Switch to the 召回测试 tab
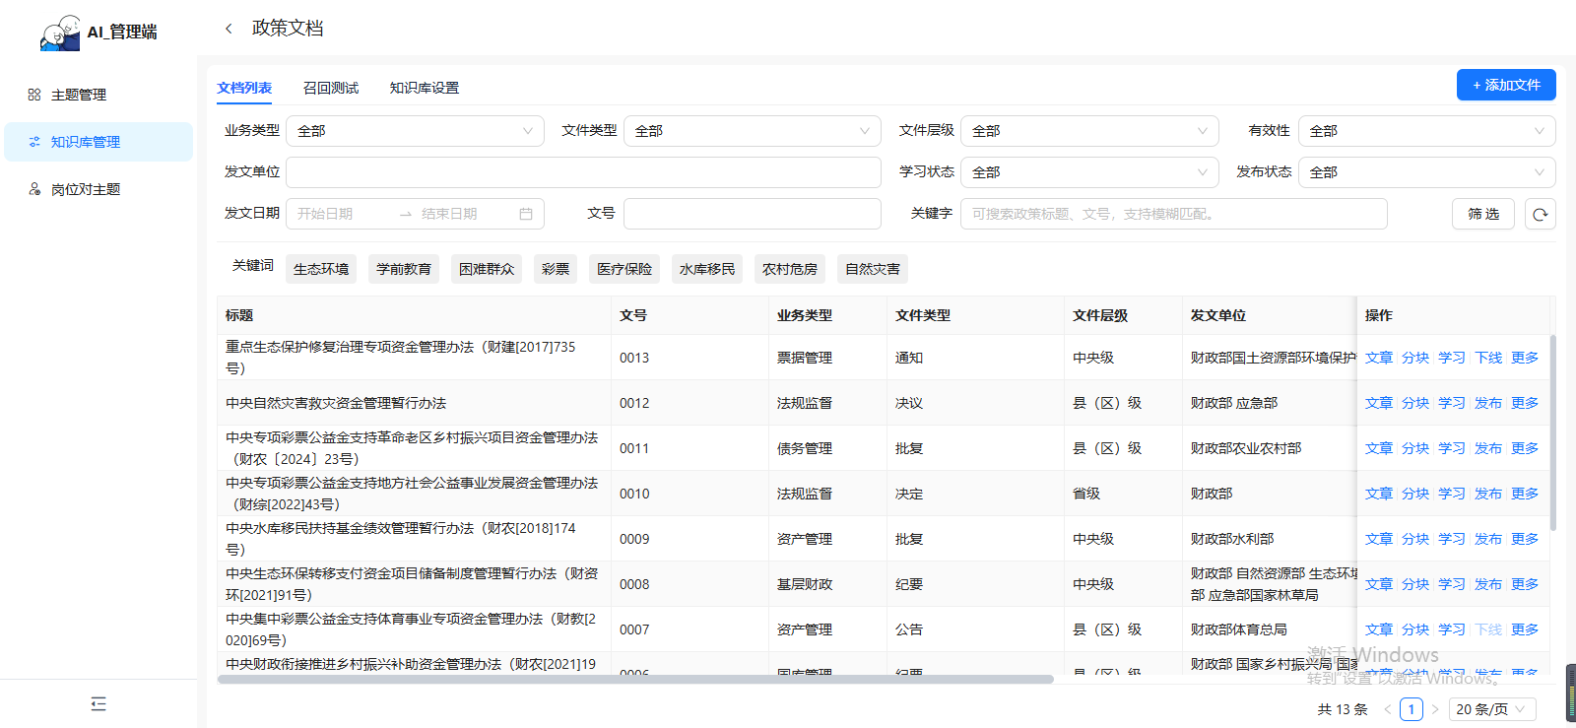 tap(331, 88)
